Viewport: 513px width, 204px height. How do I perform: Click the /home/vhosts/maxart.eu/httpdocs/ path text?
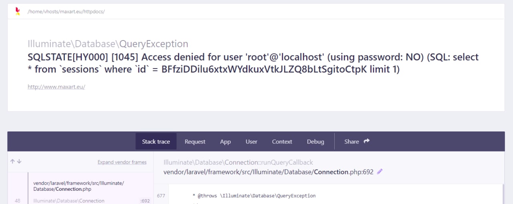click(66, 12)
